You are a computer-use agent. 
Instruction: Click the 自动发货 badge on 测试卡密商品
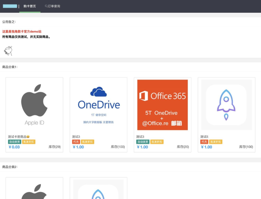pos(14,142)
